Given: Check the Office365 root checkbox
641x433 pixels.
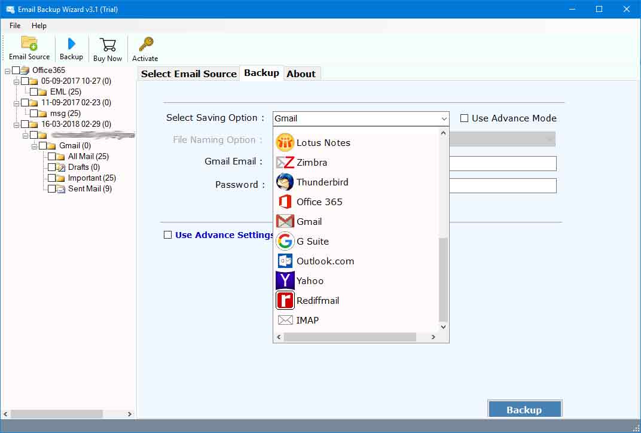Looking at the screenshot, I should [16, 70].
